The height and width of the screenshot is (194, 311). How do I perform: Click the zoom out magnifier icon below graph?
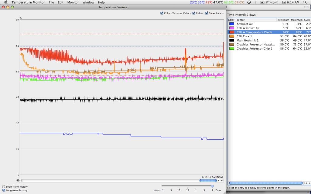pyautogui.click(x=18, y=181)
